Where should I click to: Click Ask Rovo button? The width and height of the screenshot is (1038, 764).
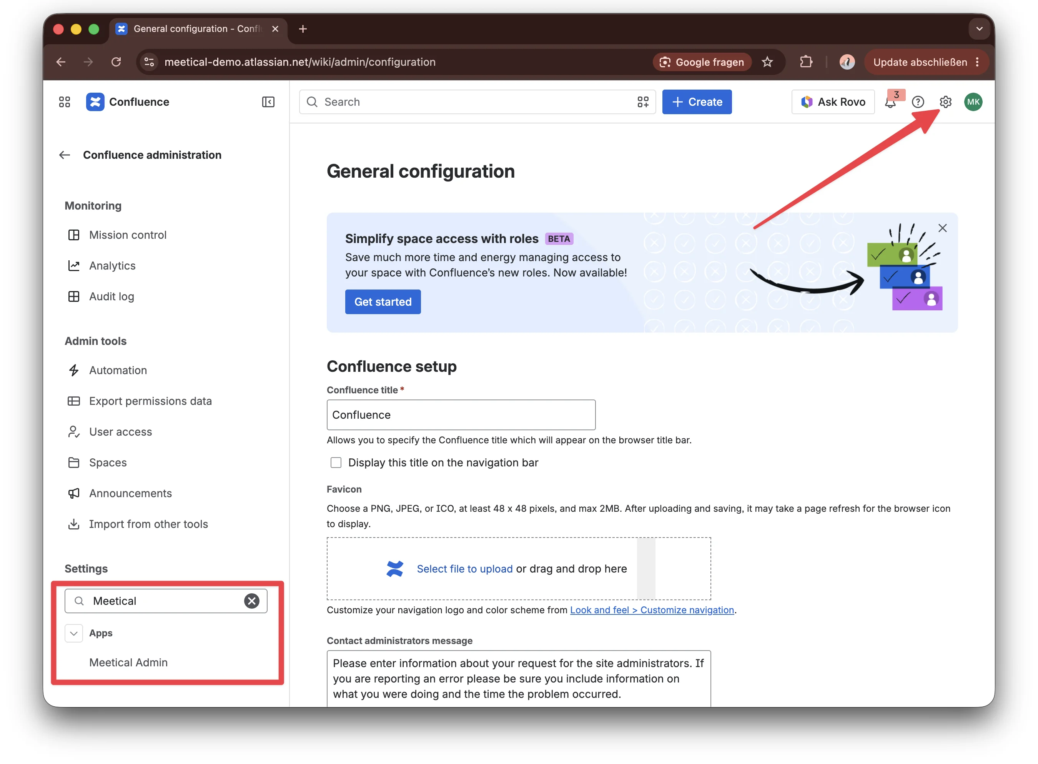(x=833, y=102)
